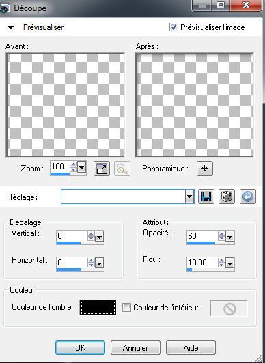Click the Vertical offset value field

coord(72,236)
